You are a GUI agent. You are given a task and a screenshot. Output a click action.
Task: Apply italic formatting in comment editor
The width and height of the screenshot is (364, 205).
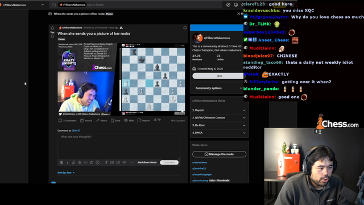(x=68, y=162)
